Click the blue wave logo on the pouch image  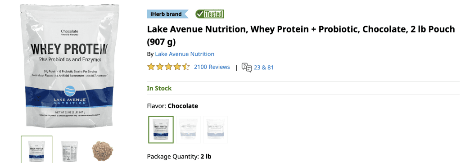[x=70, y=91]
